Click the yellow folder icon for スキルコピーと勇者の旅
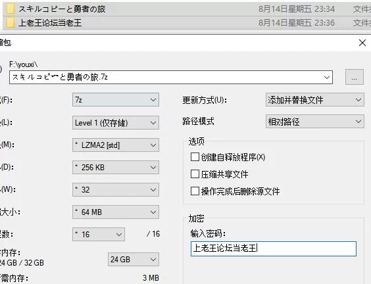 [11, 9]
